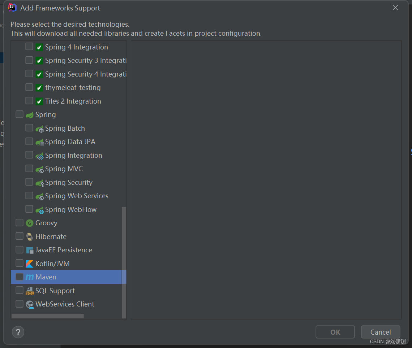Toggle the JavaEE Persistence checkbox
Image resolution: width=412 pixels, height=348 pixels.
pos(20,249)
